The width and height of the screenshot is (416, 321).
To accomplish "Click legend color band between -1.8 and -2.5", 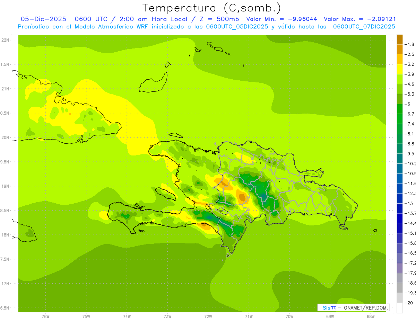I will click(400, 50).
